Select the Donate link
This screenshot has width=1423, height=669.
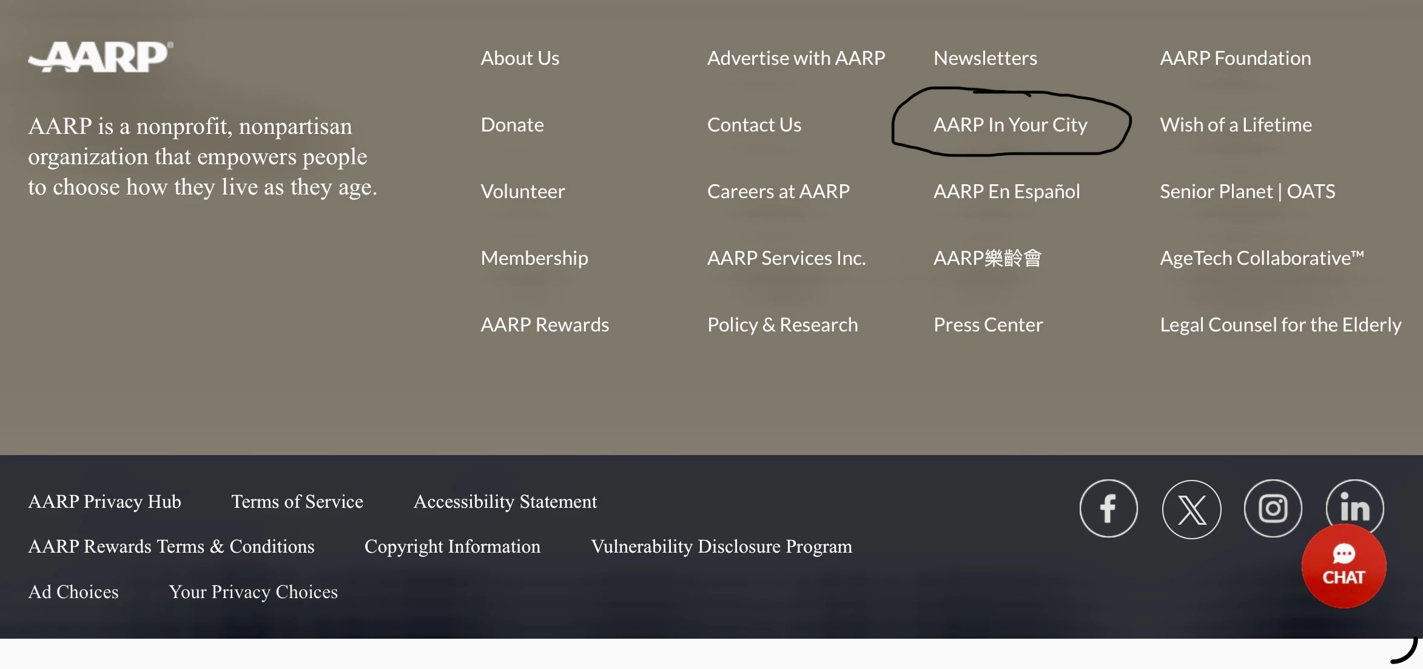point(512,125)
